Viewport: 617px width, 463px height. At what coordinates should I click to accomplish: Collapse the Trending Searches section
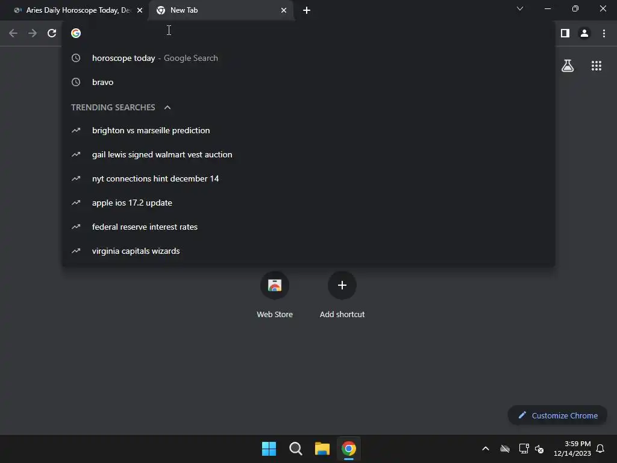point(168,107)
